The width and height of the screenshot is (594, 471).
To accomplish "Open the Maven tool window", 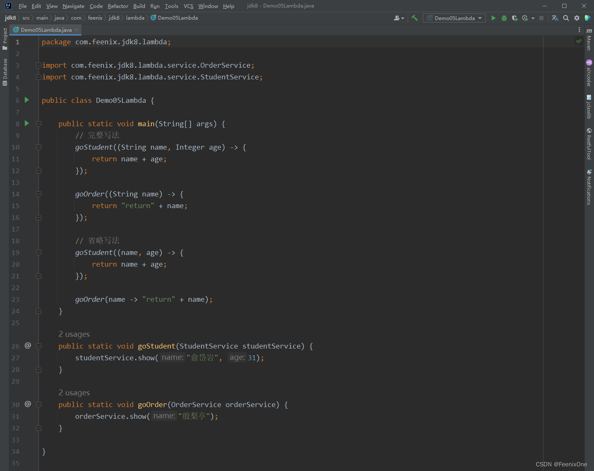I will pos(589,39).
